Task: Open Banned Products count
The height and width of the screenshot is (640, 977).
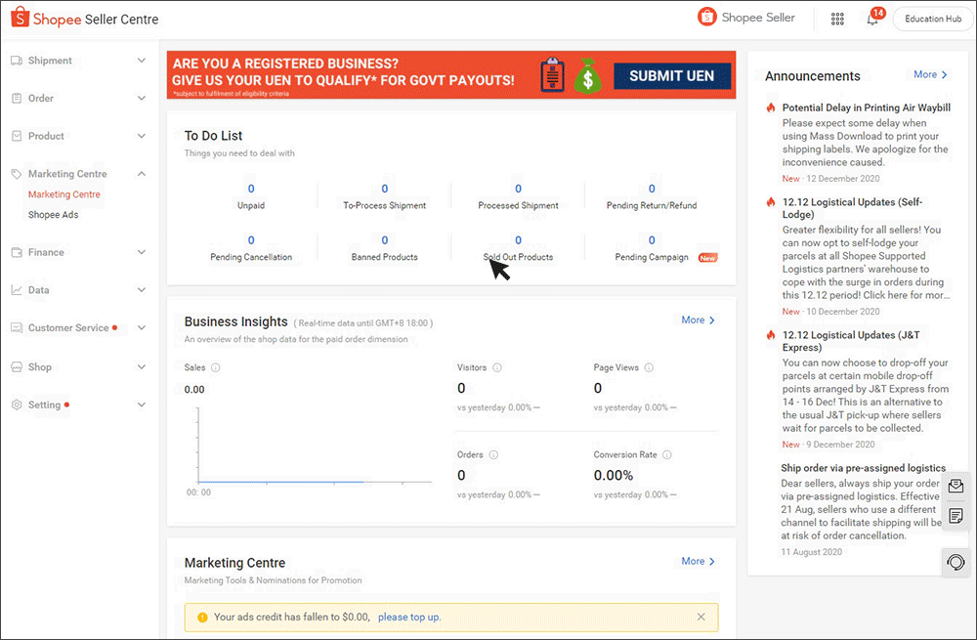Action: 384,240
